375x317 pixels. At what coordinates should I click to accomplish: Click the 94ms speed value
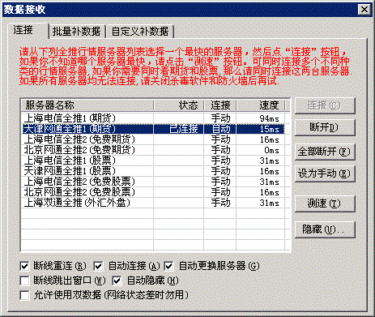pos(269,118)
